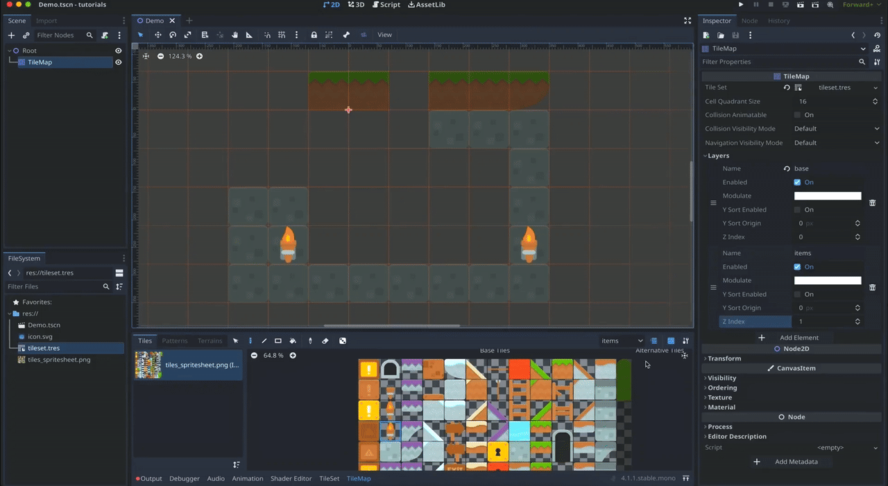This screenshot has height=486, width=888.
Task: Uncheck Enabled for base layer
Action: [797, 182]
